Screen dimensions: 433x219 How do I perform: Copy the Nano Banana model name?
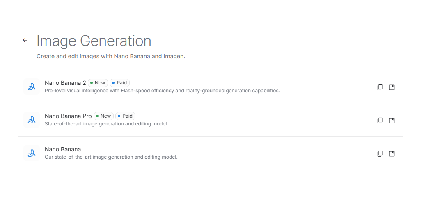tap(380, 153)
